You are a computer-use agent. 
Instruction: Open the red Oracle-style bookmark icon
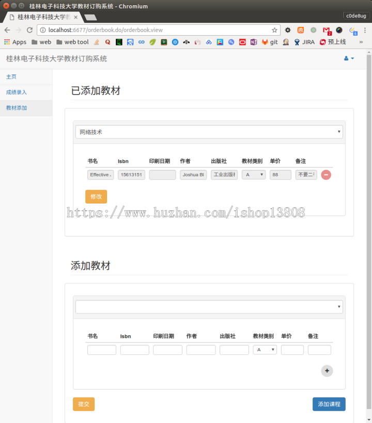tap(242, 42)
